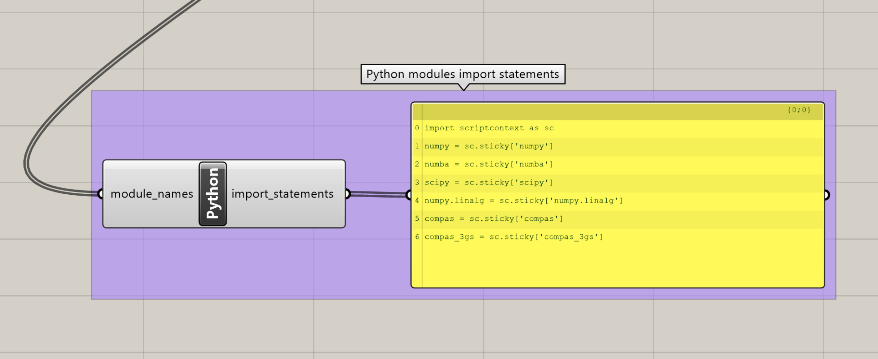Click the yellow panel output grip
The image size is (878, 359).
tap(827, 195)
